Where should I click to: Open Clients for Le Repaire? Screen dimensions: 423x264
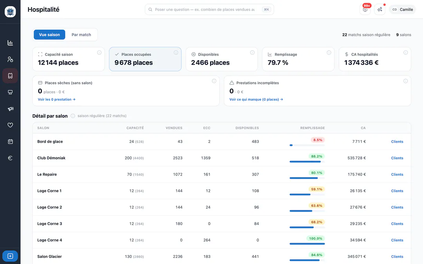coord(397,174)
